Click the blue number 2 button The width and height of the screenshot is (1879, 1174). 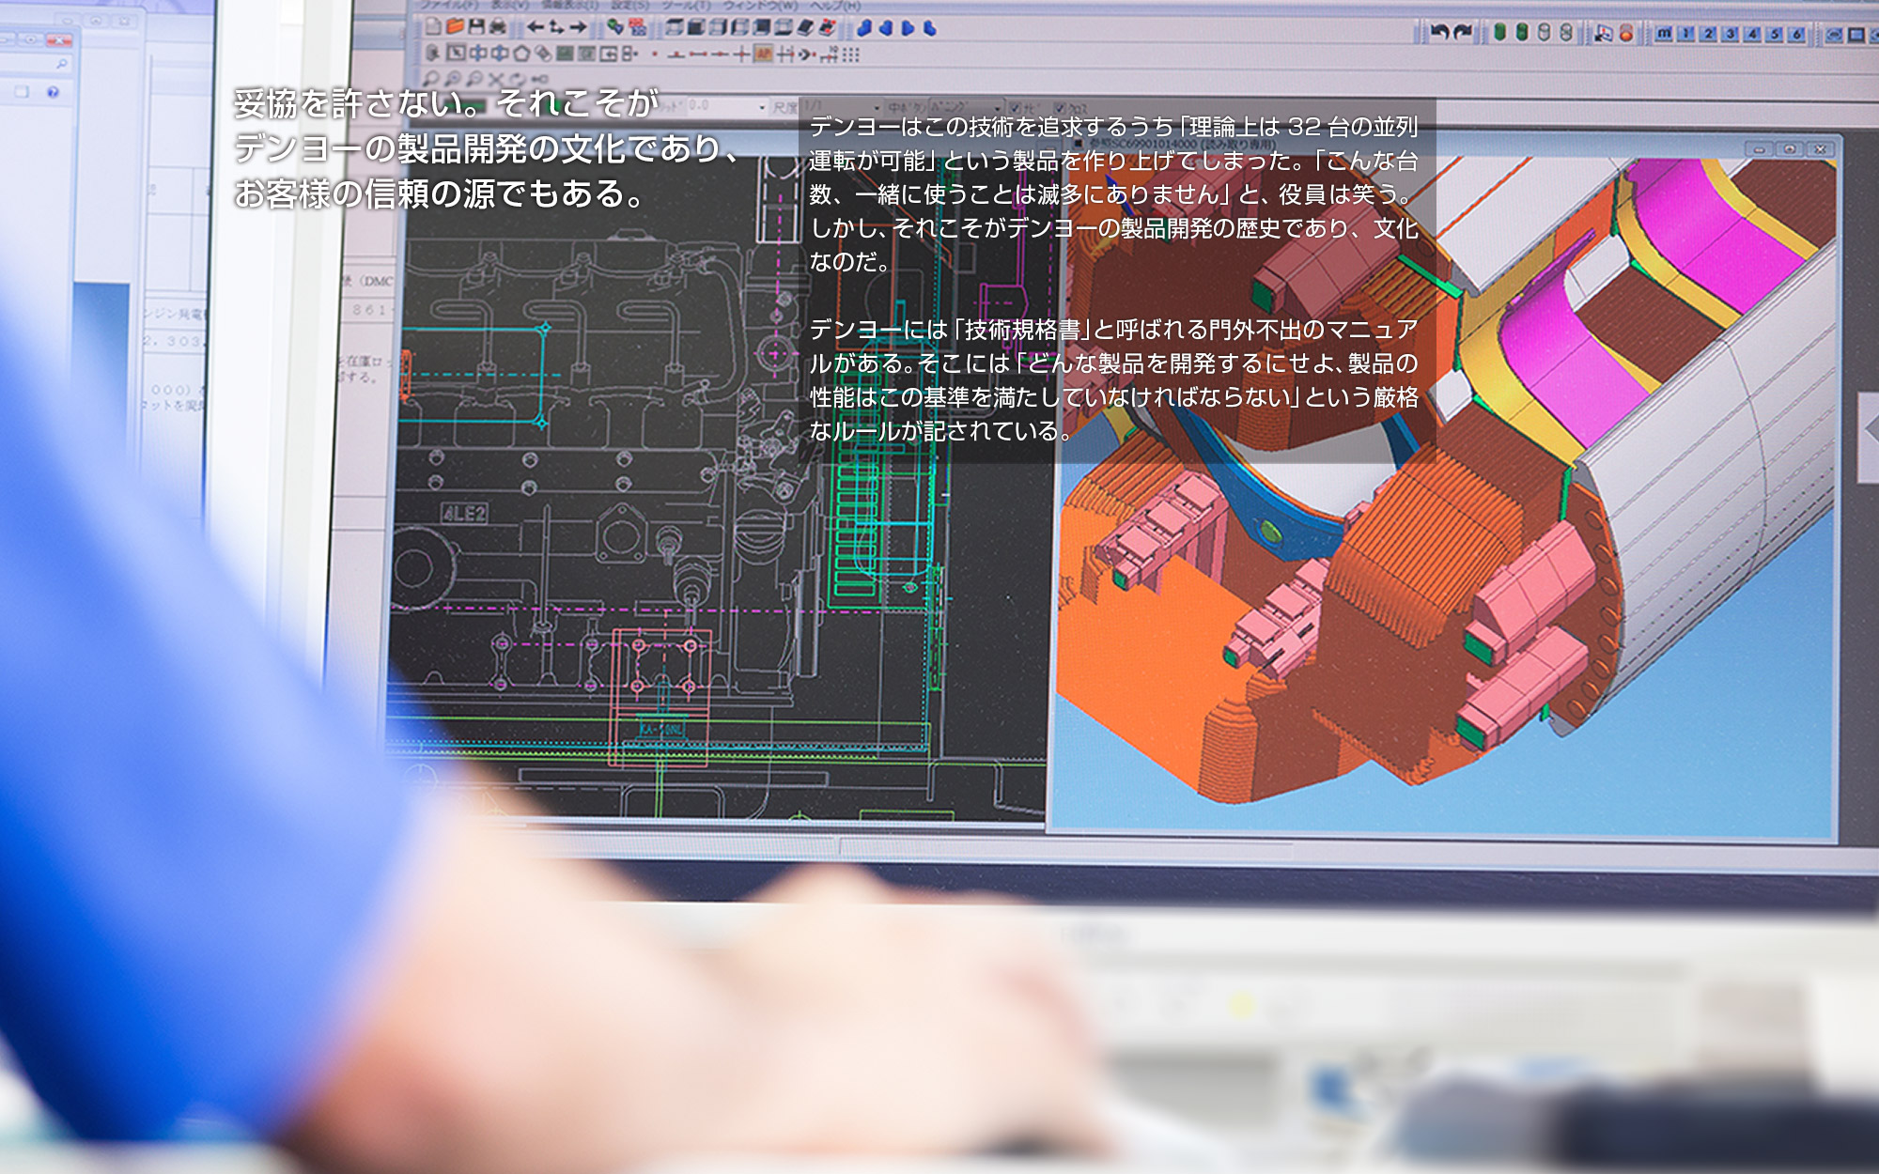1708,33
